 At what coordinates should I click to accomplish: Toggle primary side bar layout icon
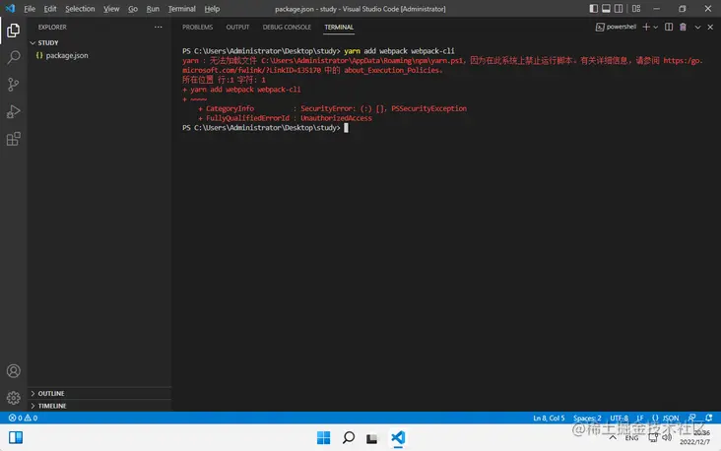pyautogui.click(x=594, y=8)
